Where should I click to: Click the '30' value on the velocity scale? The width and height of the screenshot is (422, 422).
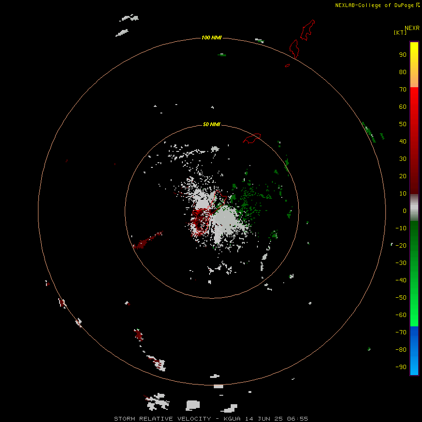403,159
